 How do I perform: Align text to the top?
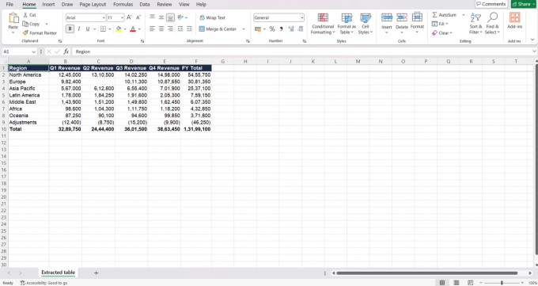point(153,17)
